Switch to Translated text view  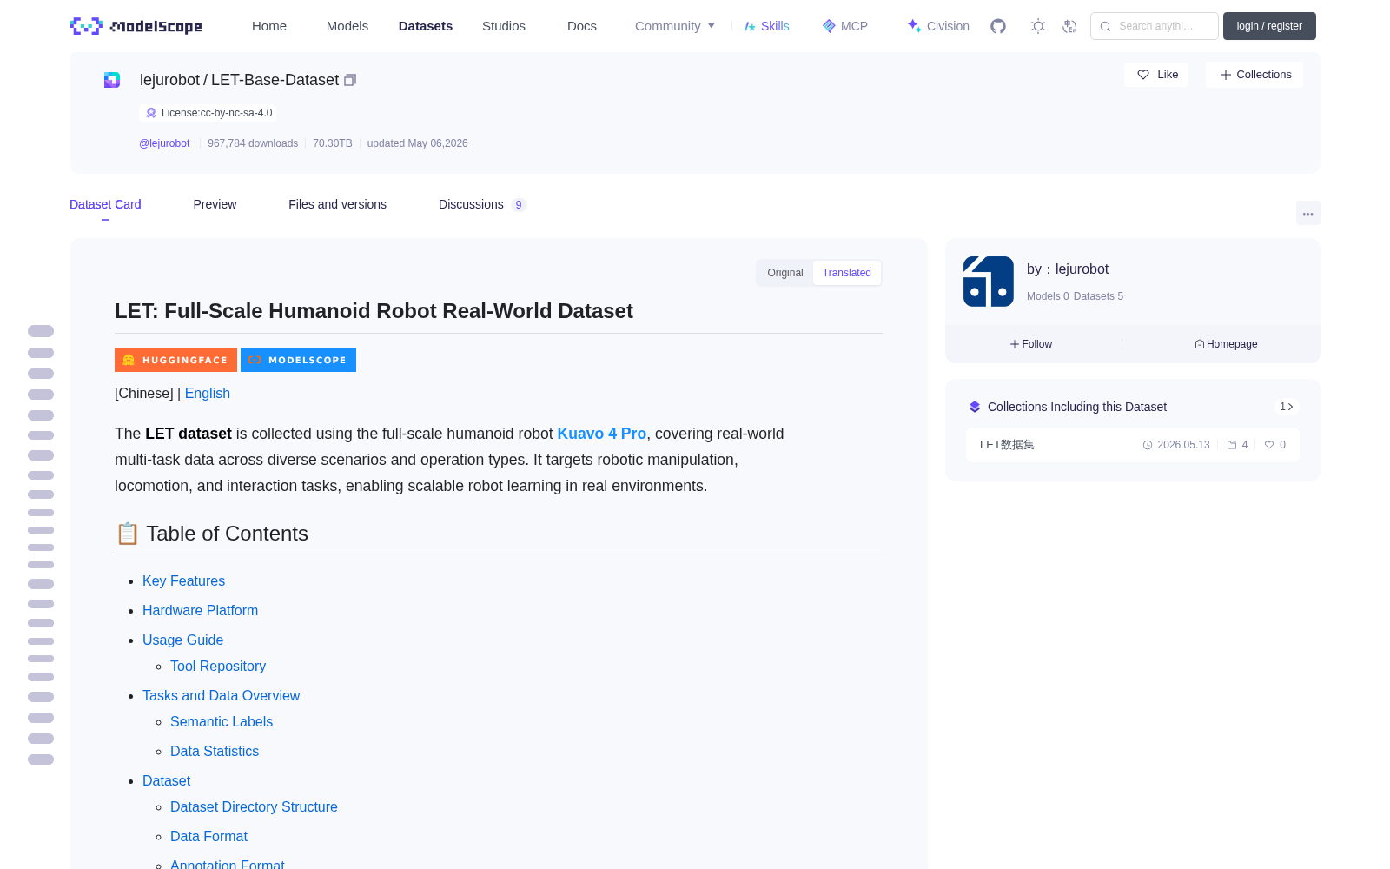tap(847, 273)
